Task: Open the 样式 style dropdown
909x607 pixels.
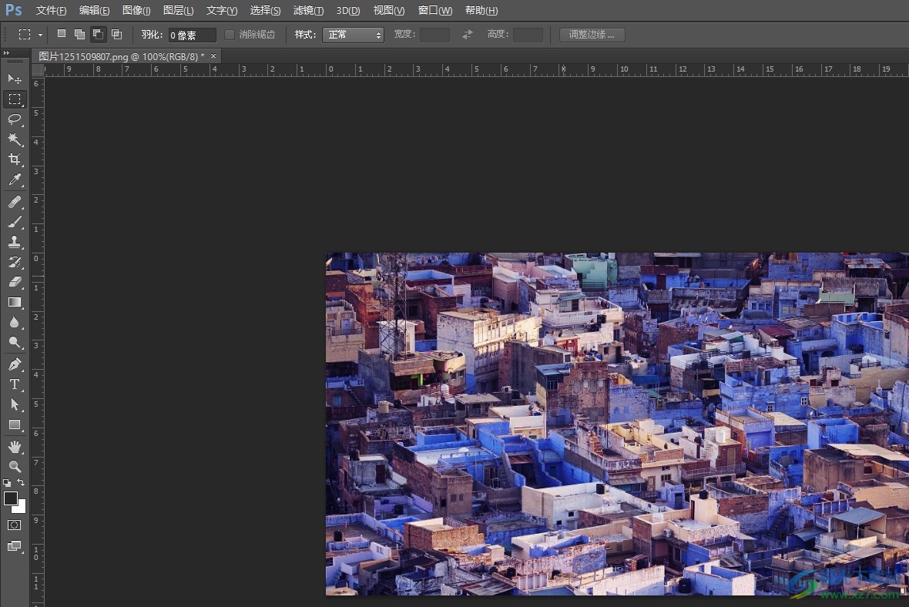Action: point(354,35)
